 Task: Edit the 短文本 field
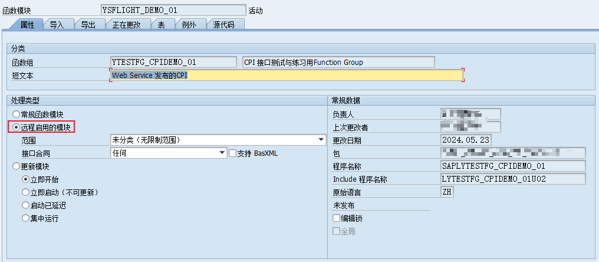pyautogui.click(x=287, y=75)
